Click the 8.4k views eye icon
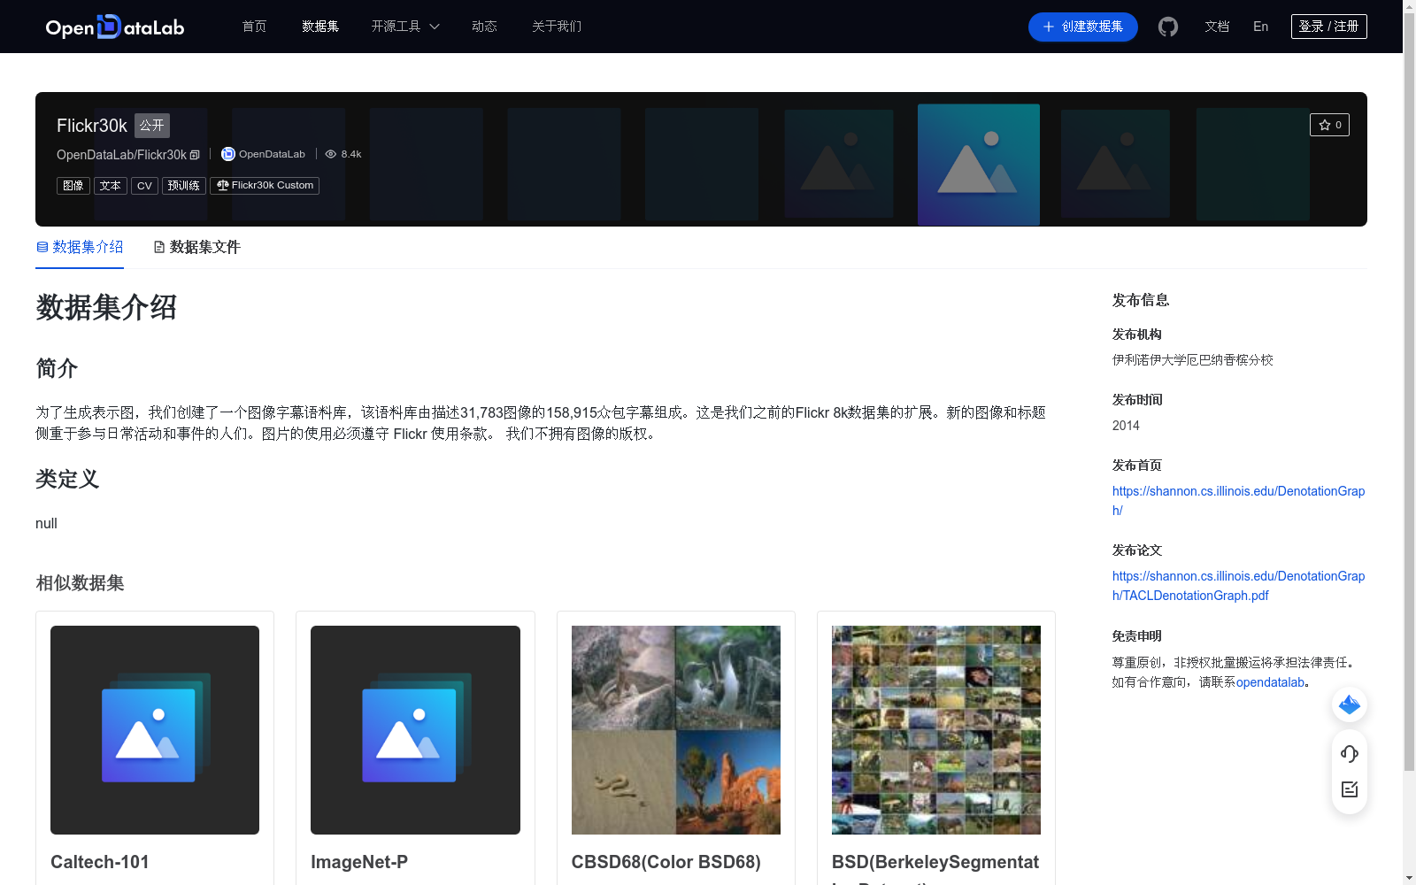This screenshot has width=1416, height=885. [331, 154]
